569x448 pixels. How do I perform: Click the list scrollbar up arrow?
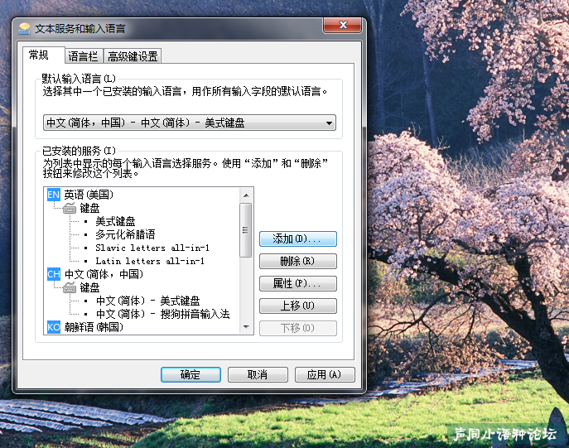[246, 195]
